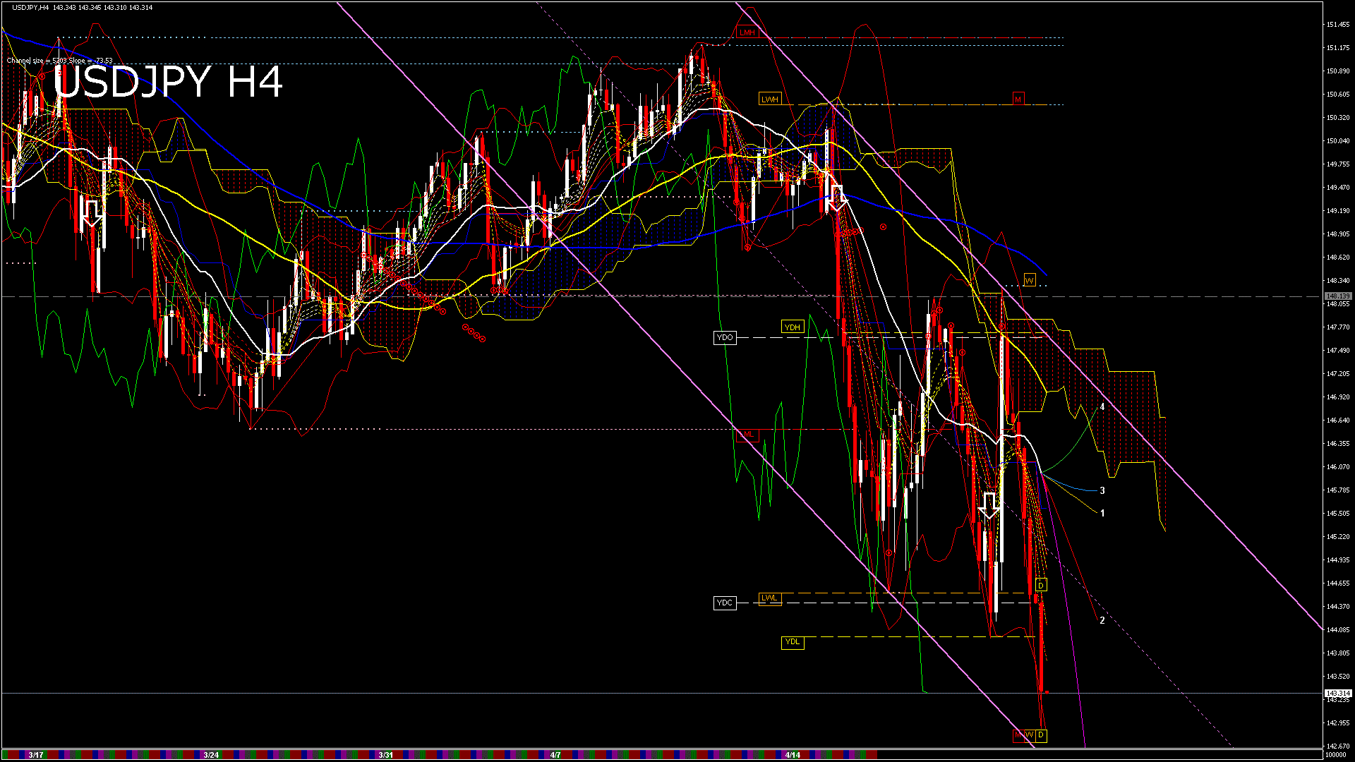Click the 3/24 date on the time axis
The width and height of the screenshot is (1355, 762).
point(210,755)
